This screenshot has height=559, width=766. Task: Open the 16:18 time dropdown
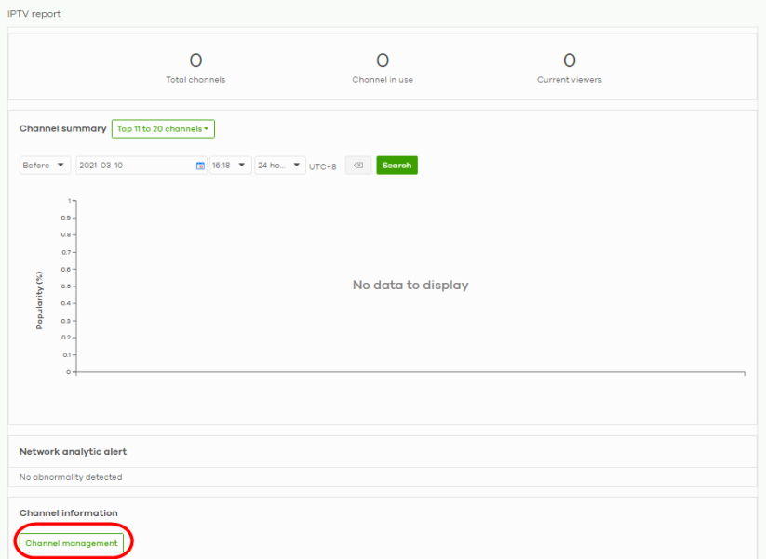point(230,166)
